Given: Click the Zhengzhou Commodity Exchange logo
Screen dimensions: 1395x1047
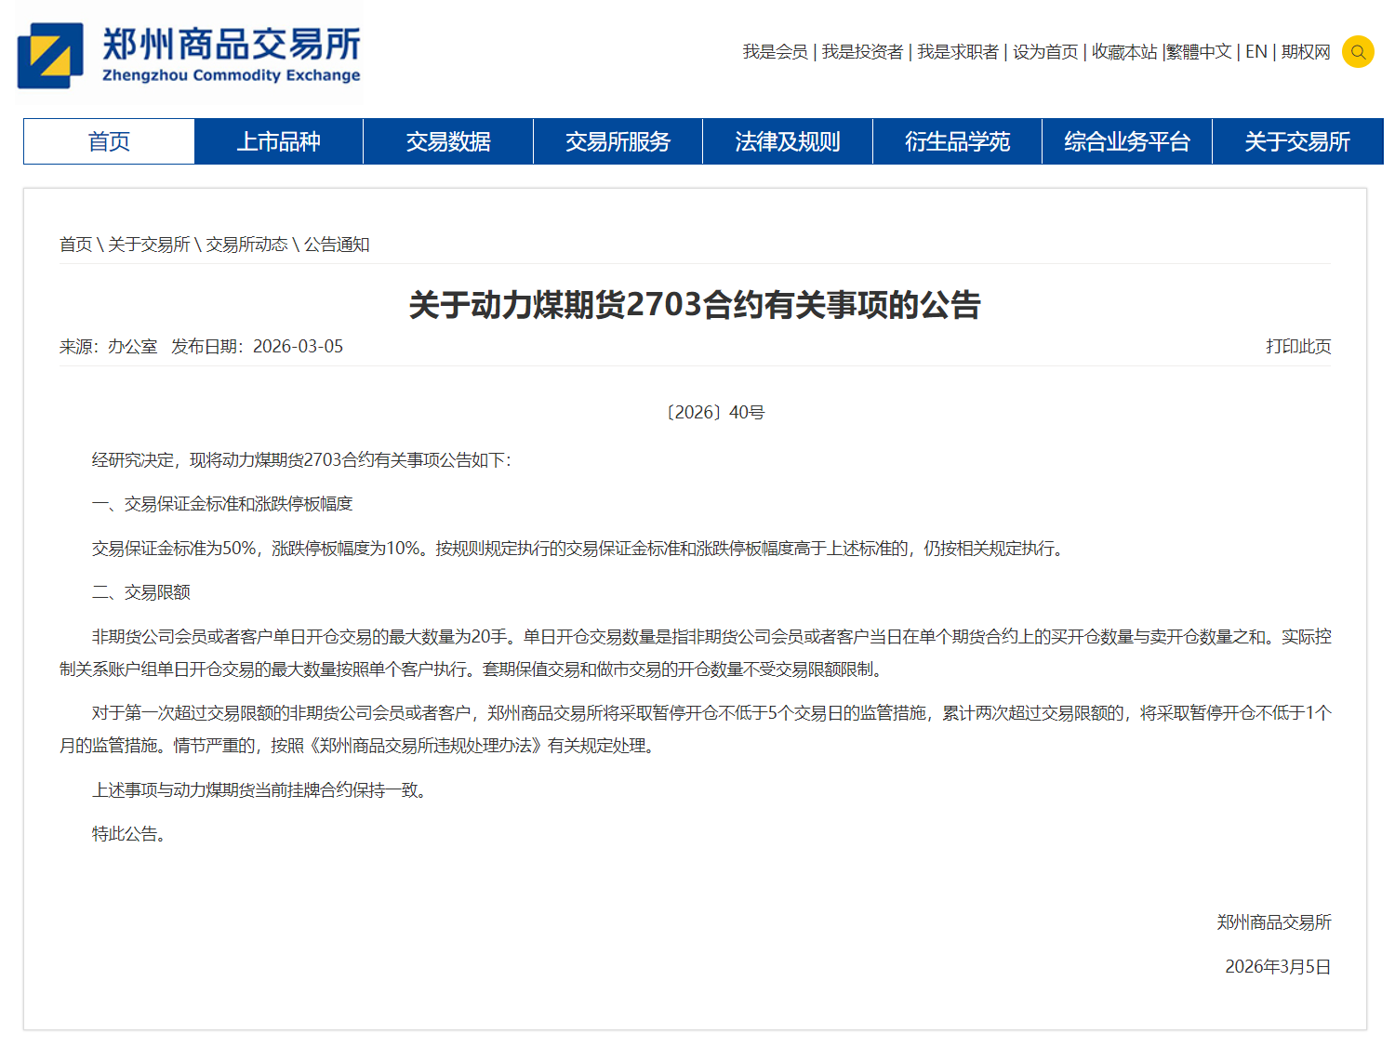Looking at the screenshot, I should click(x=190, y=56).
